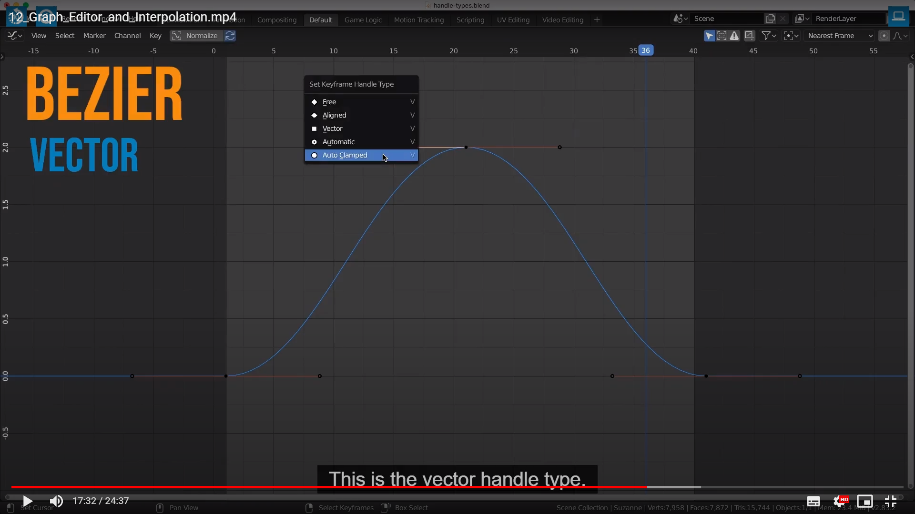Open the editor type graph icon
915x514 pixels.
pyautogui.click(x=14, y=36)
